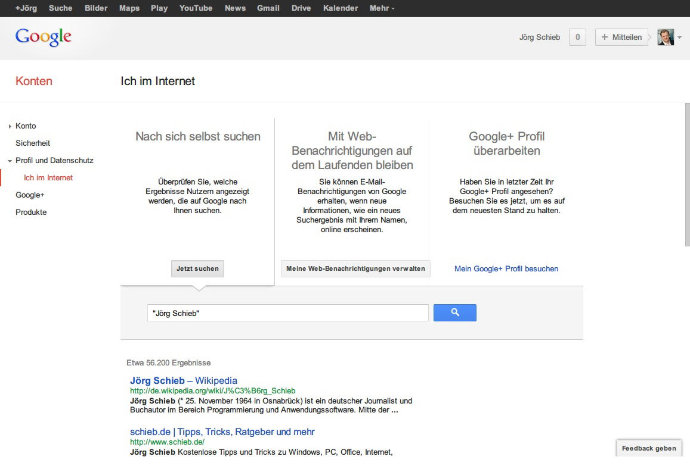Click the blue magnifier search button
This screenshot has height=469, width=690.
point(454,312)
